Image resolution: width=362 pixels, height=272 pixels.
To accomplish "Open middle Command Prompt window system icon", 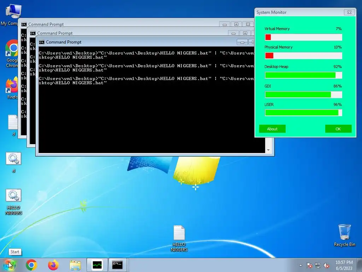I will pos(33,33).
